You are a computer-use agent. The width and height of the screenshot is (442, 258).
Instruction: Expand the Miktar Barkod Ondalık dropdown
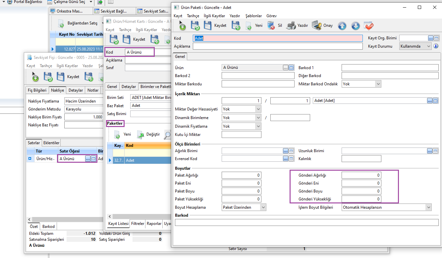point(378,84)
